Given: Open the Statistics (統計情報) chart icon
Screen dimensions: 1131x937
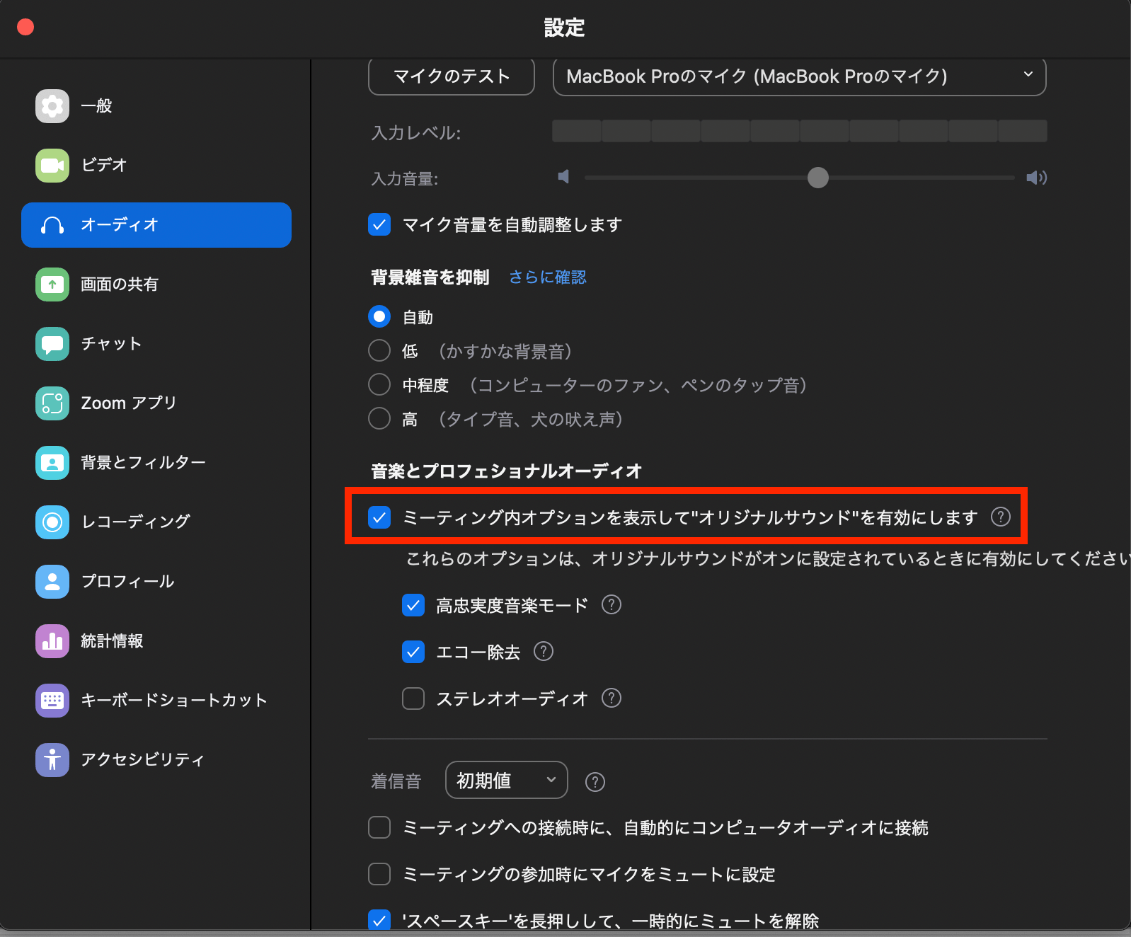Looking at the screenshot, I should pyautogui.click(x=52, y=641).
